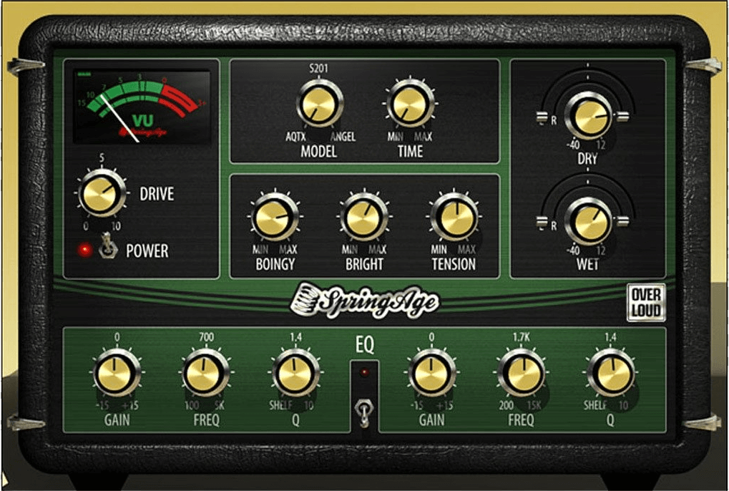
Task: Click the first EQ band GAIN knob
Action: point(117,372)
